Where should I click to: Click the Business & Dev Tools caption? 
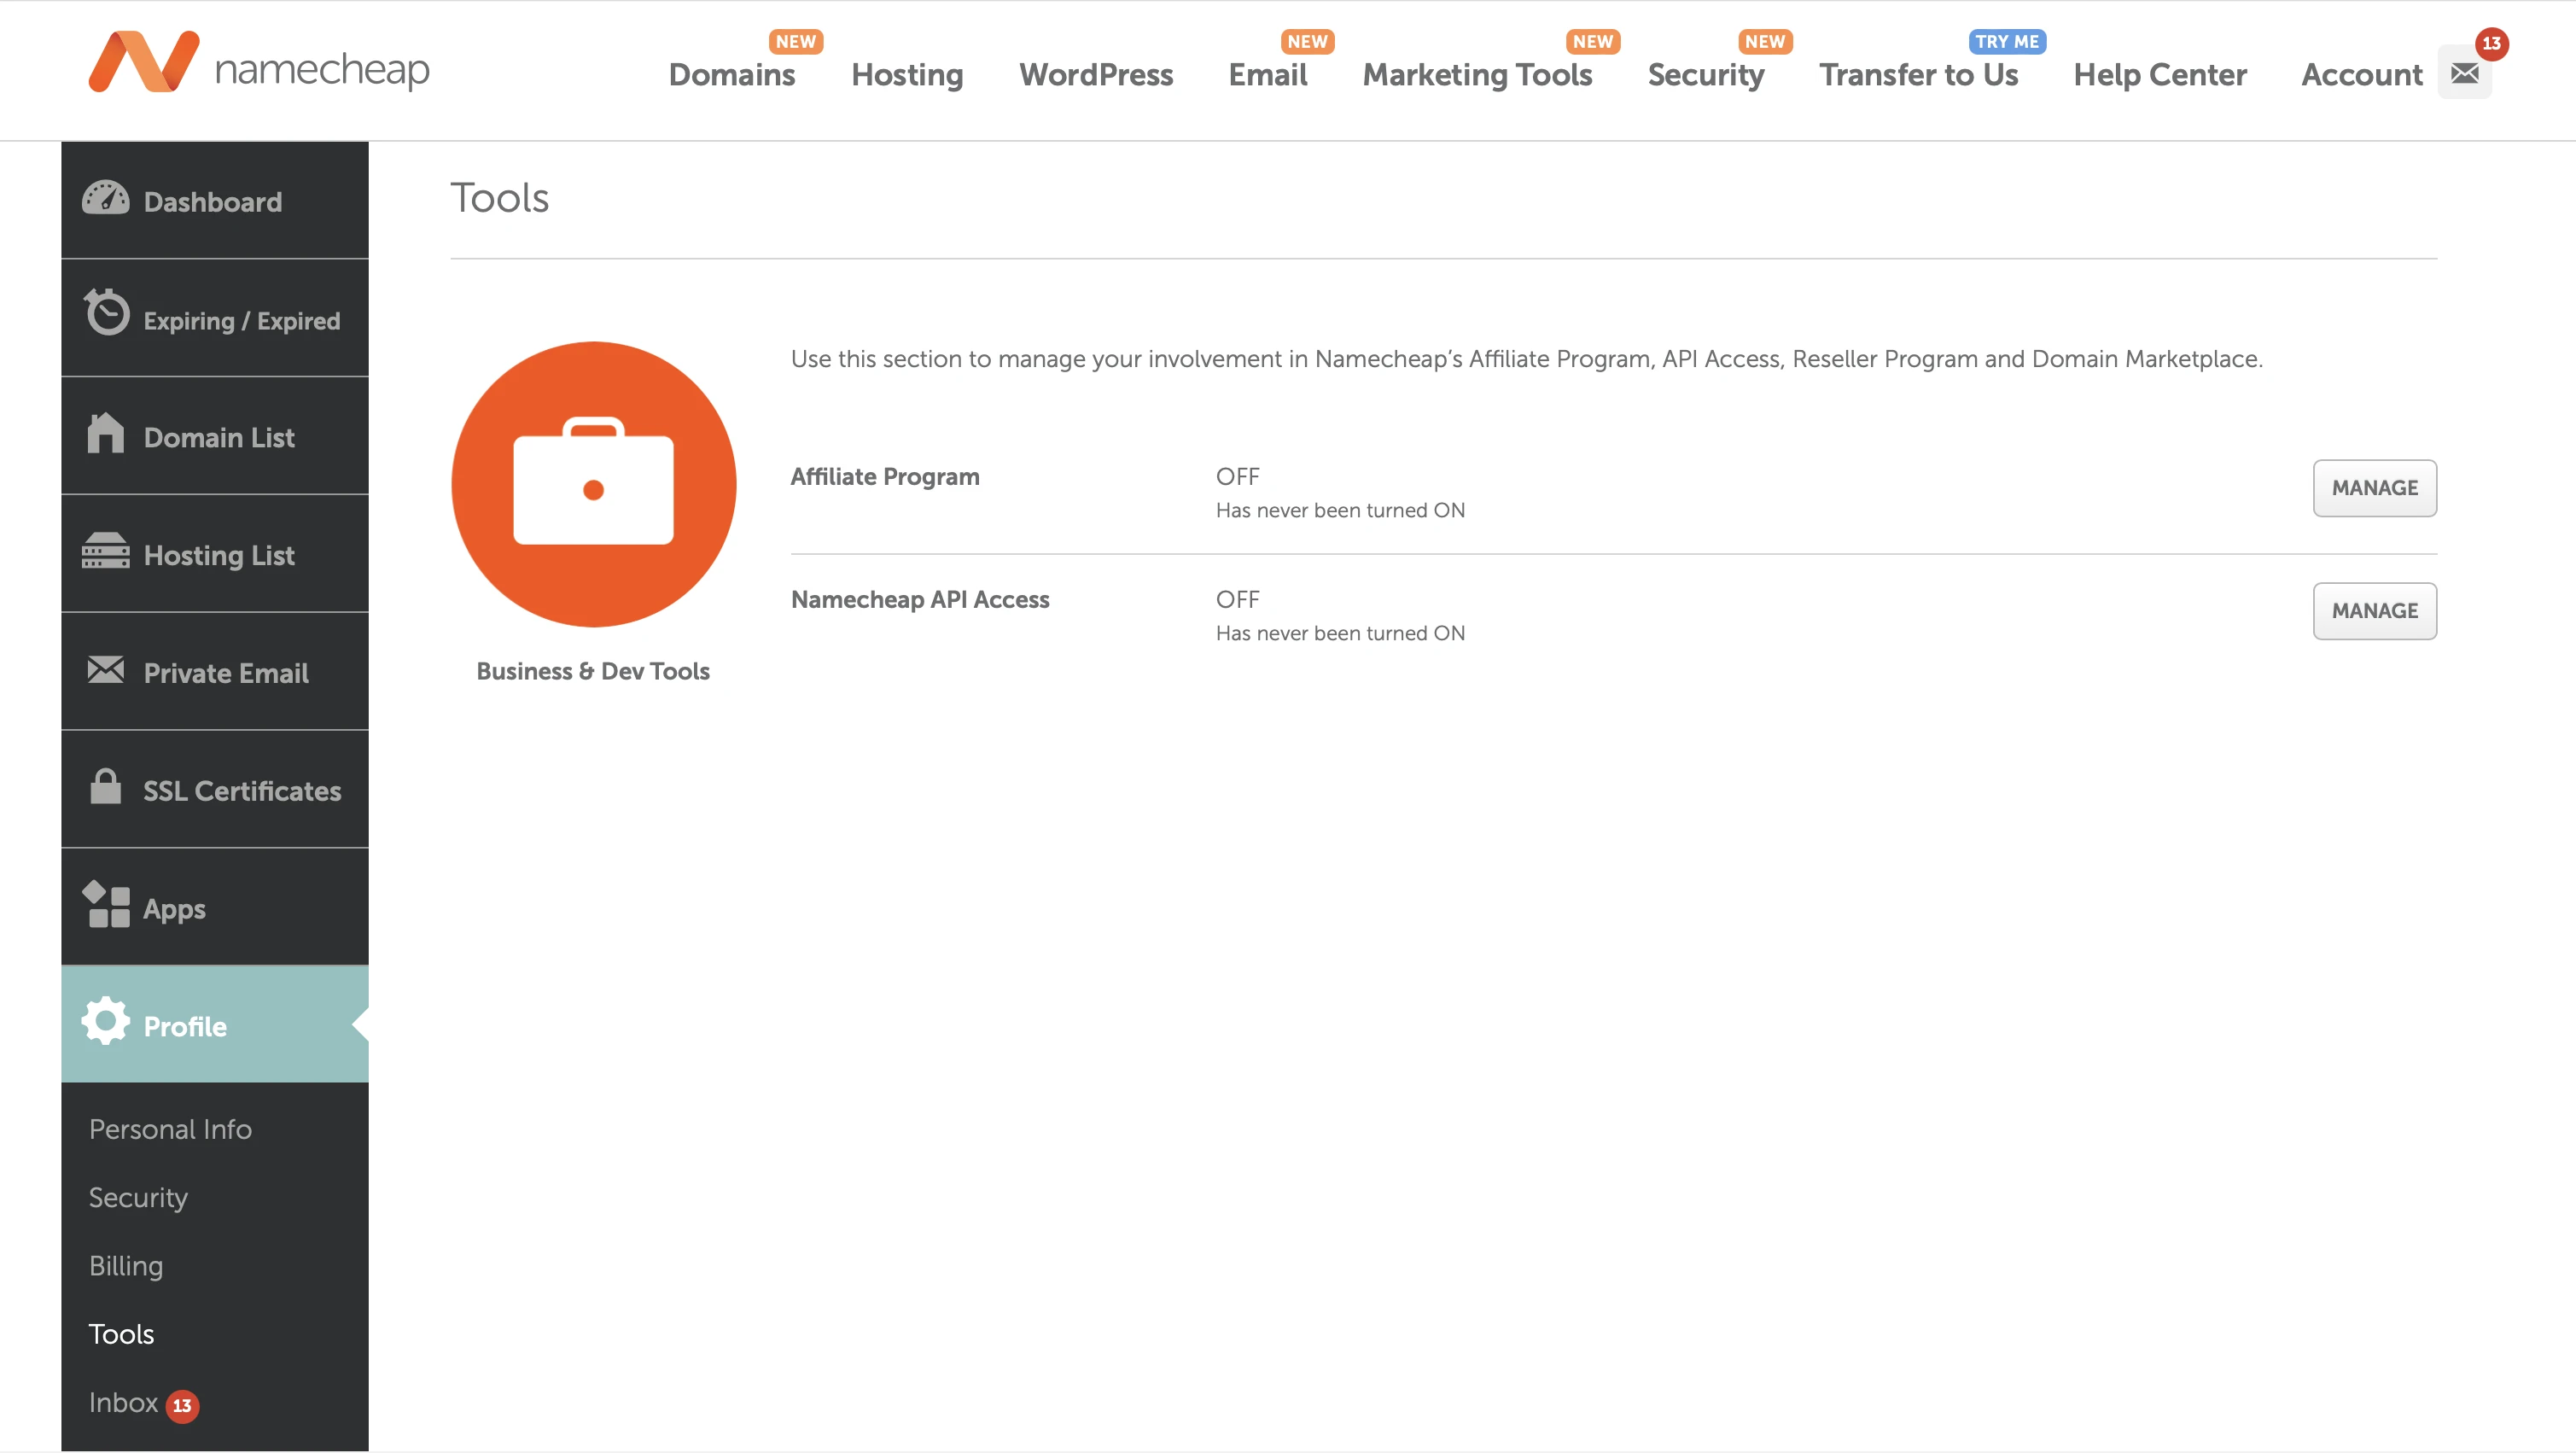click(x=593, y=672)
